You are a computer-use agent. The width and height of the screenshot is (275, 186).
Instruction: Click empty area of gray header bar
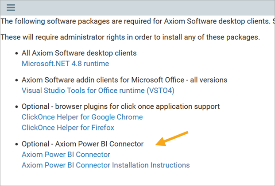click(x=142, y=8)
